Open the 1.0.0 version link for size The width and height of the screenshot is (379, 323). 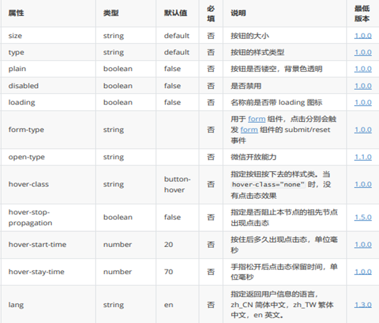[363, 36]
